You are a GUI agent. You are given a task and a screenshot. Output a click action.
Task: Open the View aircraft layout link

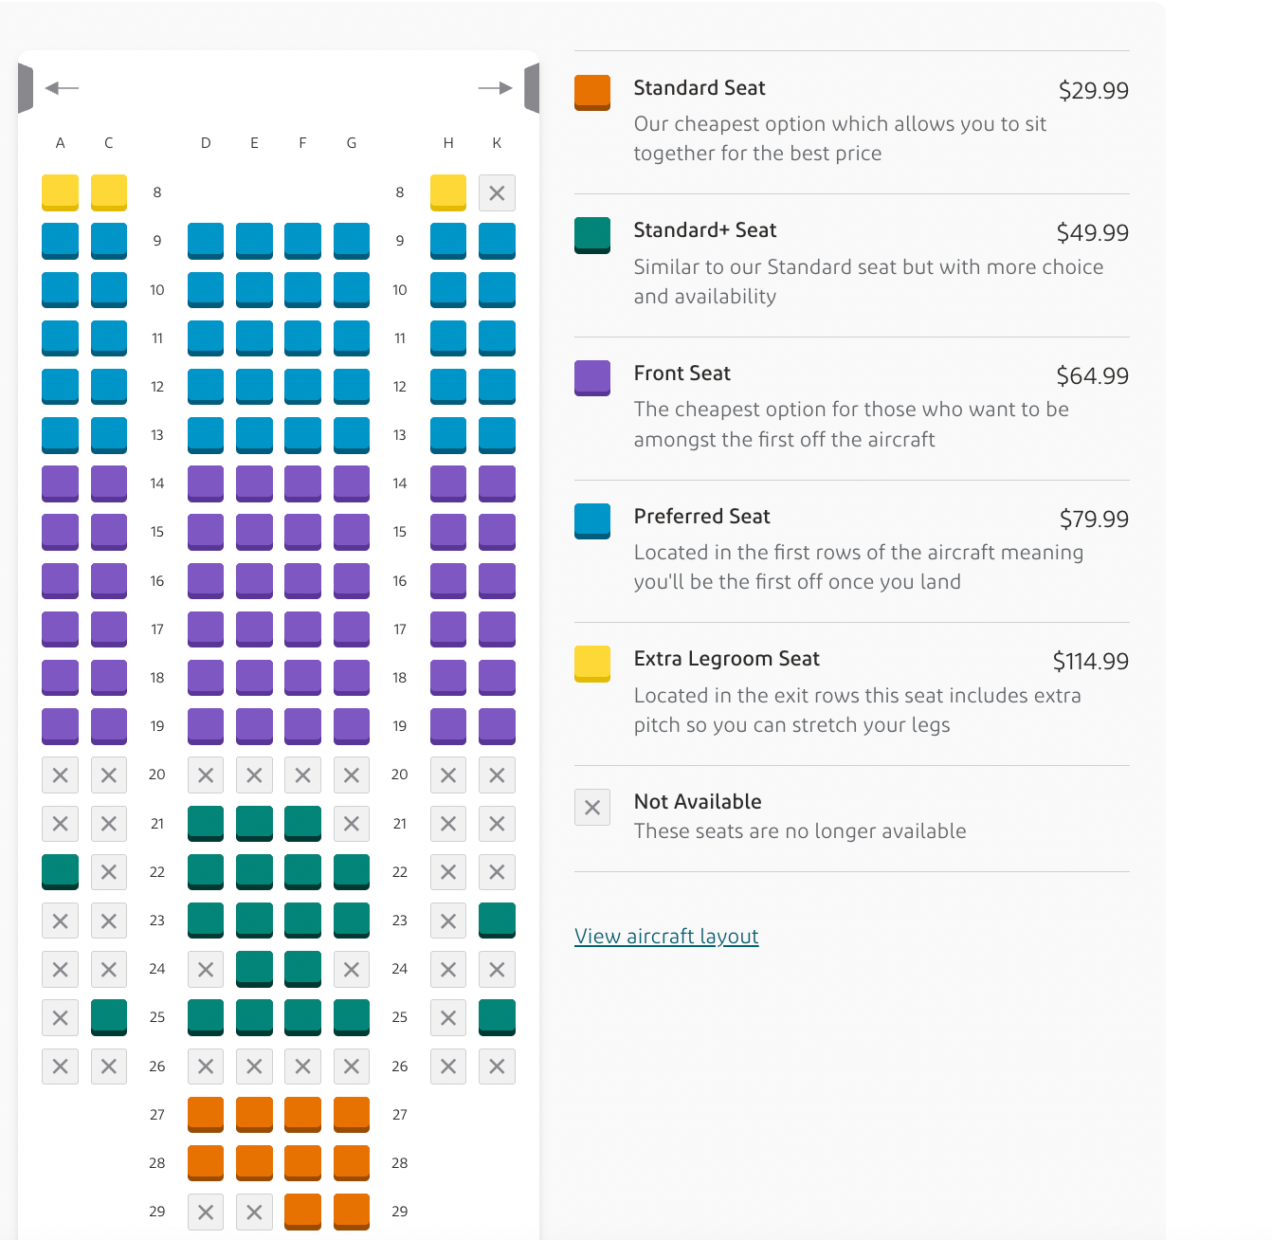click(666, 937)
